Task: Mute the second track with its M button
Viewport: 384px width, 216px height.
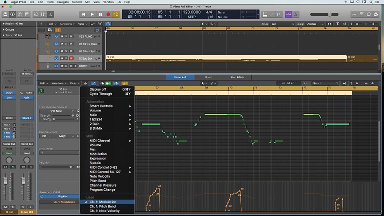Action: pyautogui.click(x=61, y=44)
